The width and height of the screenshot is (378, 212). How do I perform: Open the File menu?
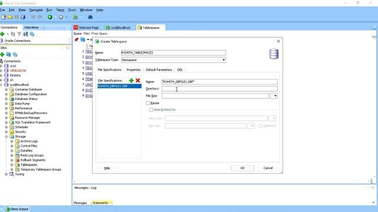coord(2,10)
